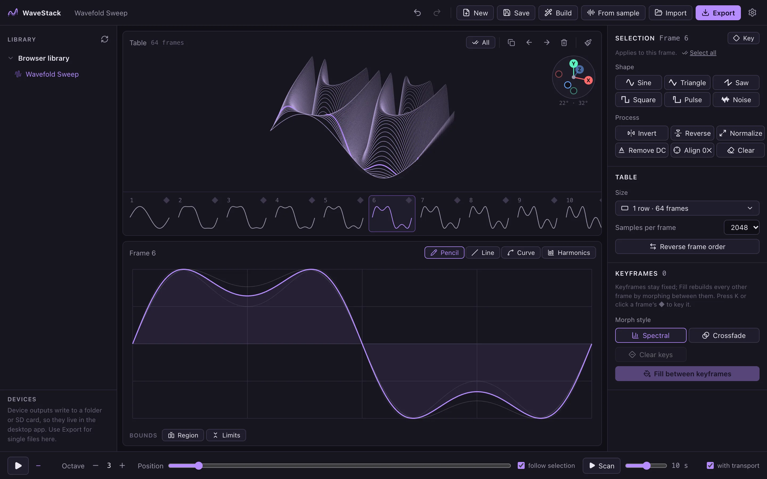Click the Select all link
Image resolution: width=767 pixels, height=479 pixels.
pos(703,53)
